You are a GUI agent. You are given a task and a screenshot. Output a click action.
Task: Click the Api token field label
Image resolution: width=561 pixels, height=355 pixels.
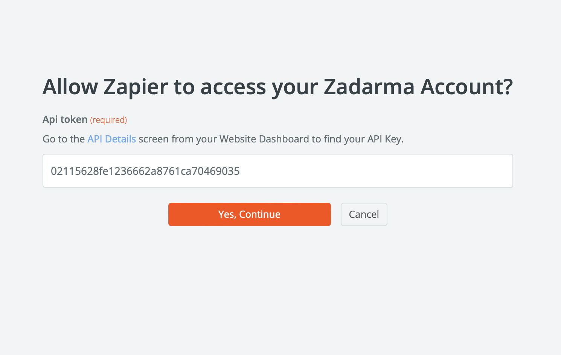point(65,119)
